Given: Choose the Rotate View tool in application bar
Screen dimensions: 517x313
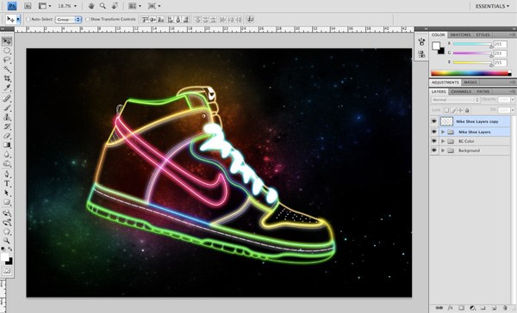Looking at the screenshot, I should (x=115, y=6).
